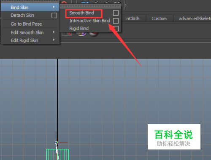Image resolution: width=211 pixels, height=160 pixels.
Task: Switch to the nCloth shelf tab
Action: point(133,19)
